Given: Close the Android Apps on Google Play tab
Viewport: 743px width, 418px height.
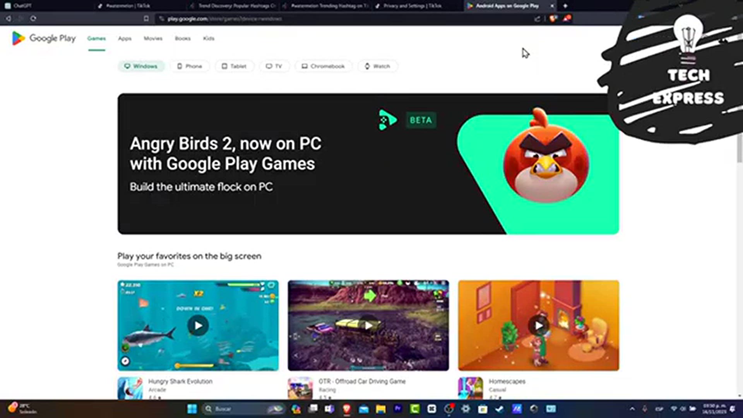Looking at the screenshot, I should (x=552, y=6).
